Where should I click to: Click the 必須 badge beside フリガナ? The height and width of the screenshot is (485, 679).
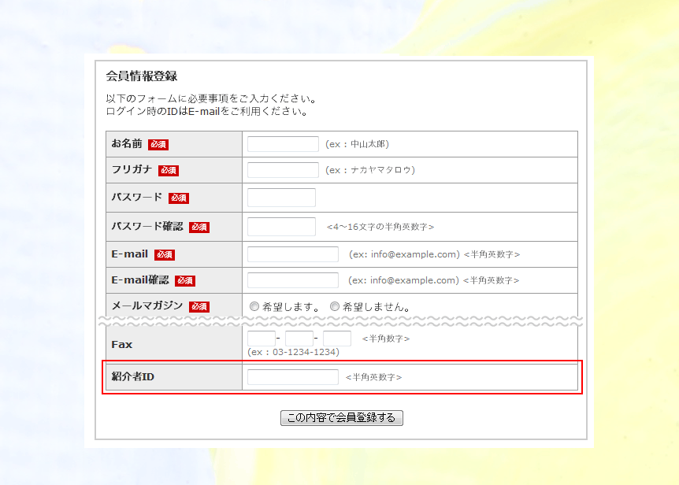(169, 171)
